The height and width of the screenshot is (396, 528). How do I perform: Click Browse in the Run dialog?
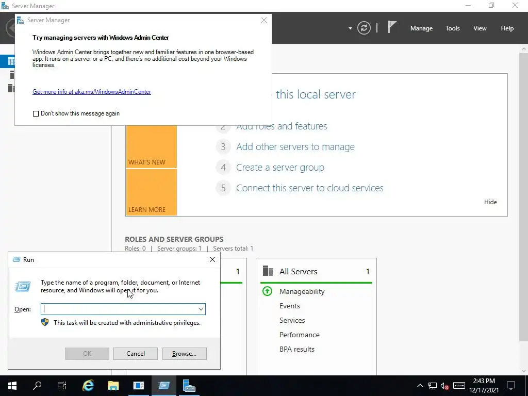click(x=184, y=354)
